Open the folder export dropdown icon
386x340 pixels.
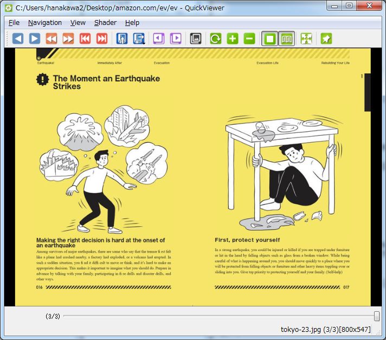coord(139,39)
